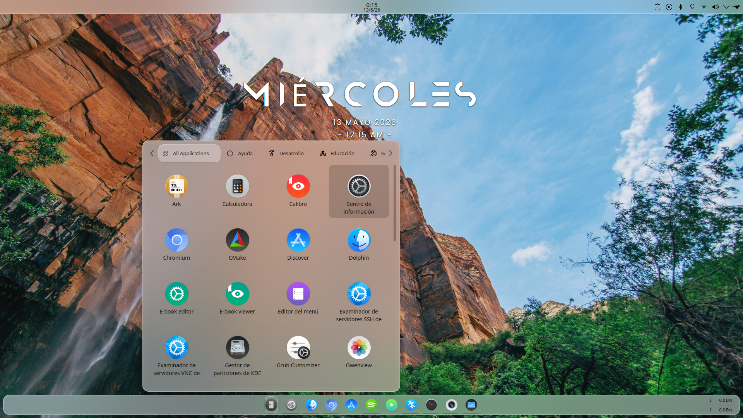
Task: Click the media pause tray icon
Action: click(x=669, y=7)
